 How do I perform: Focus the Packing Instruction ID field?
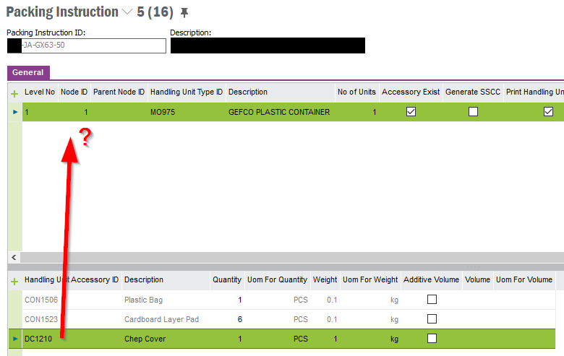[87, 45]
